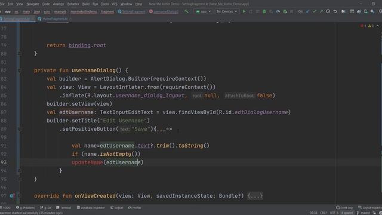The height and width of the screenshot is (215, 382).
Task: Open the Window menu
Action: (x=126, y=4)
